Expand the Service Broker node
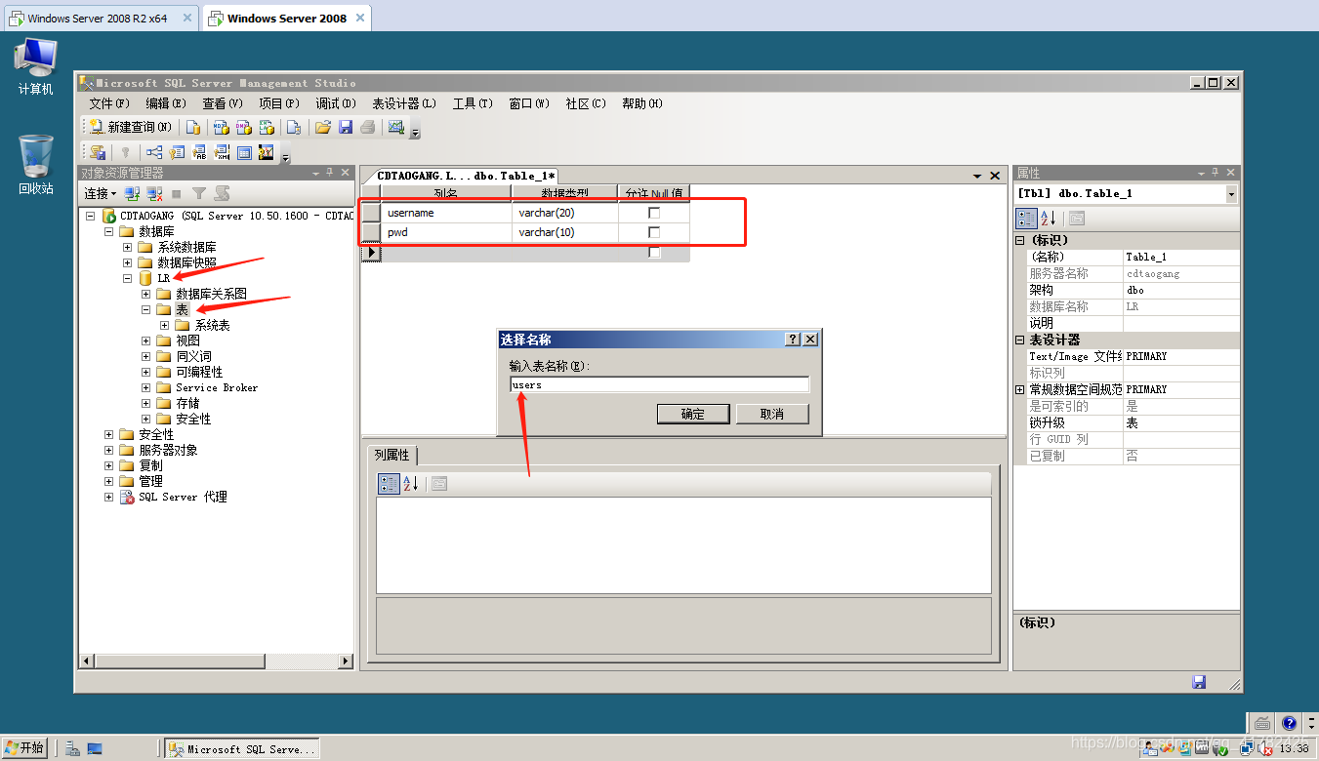The image size is (1319, 761). (146, 387)
